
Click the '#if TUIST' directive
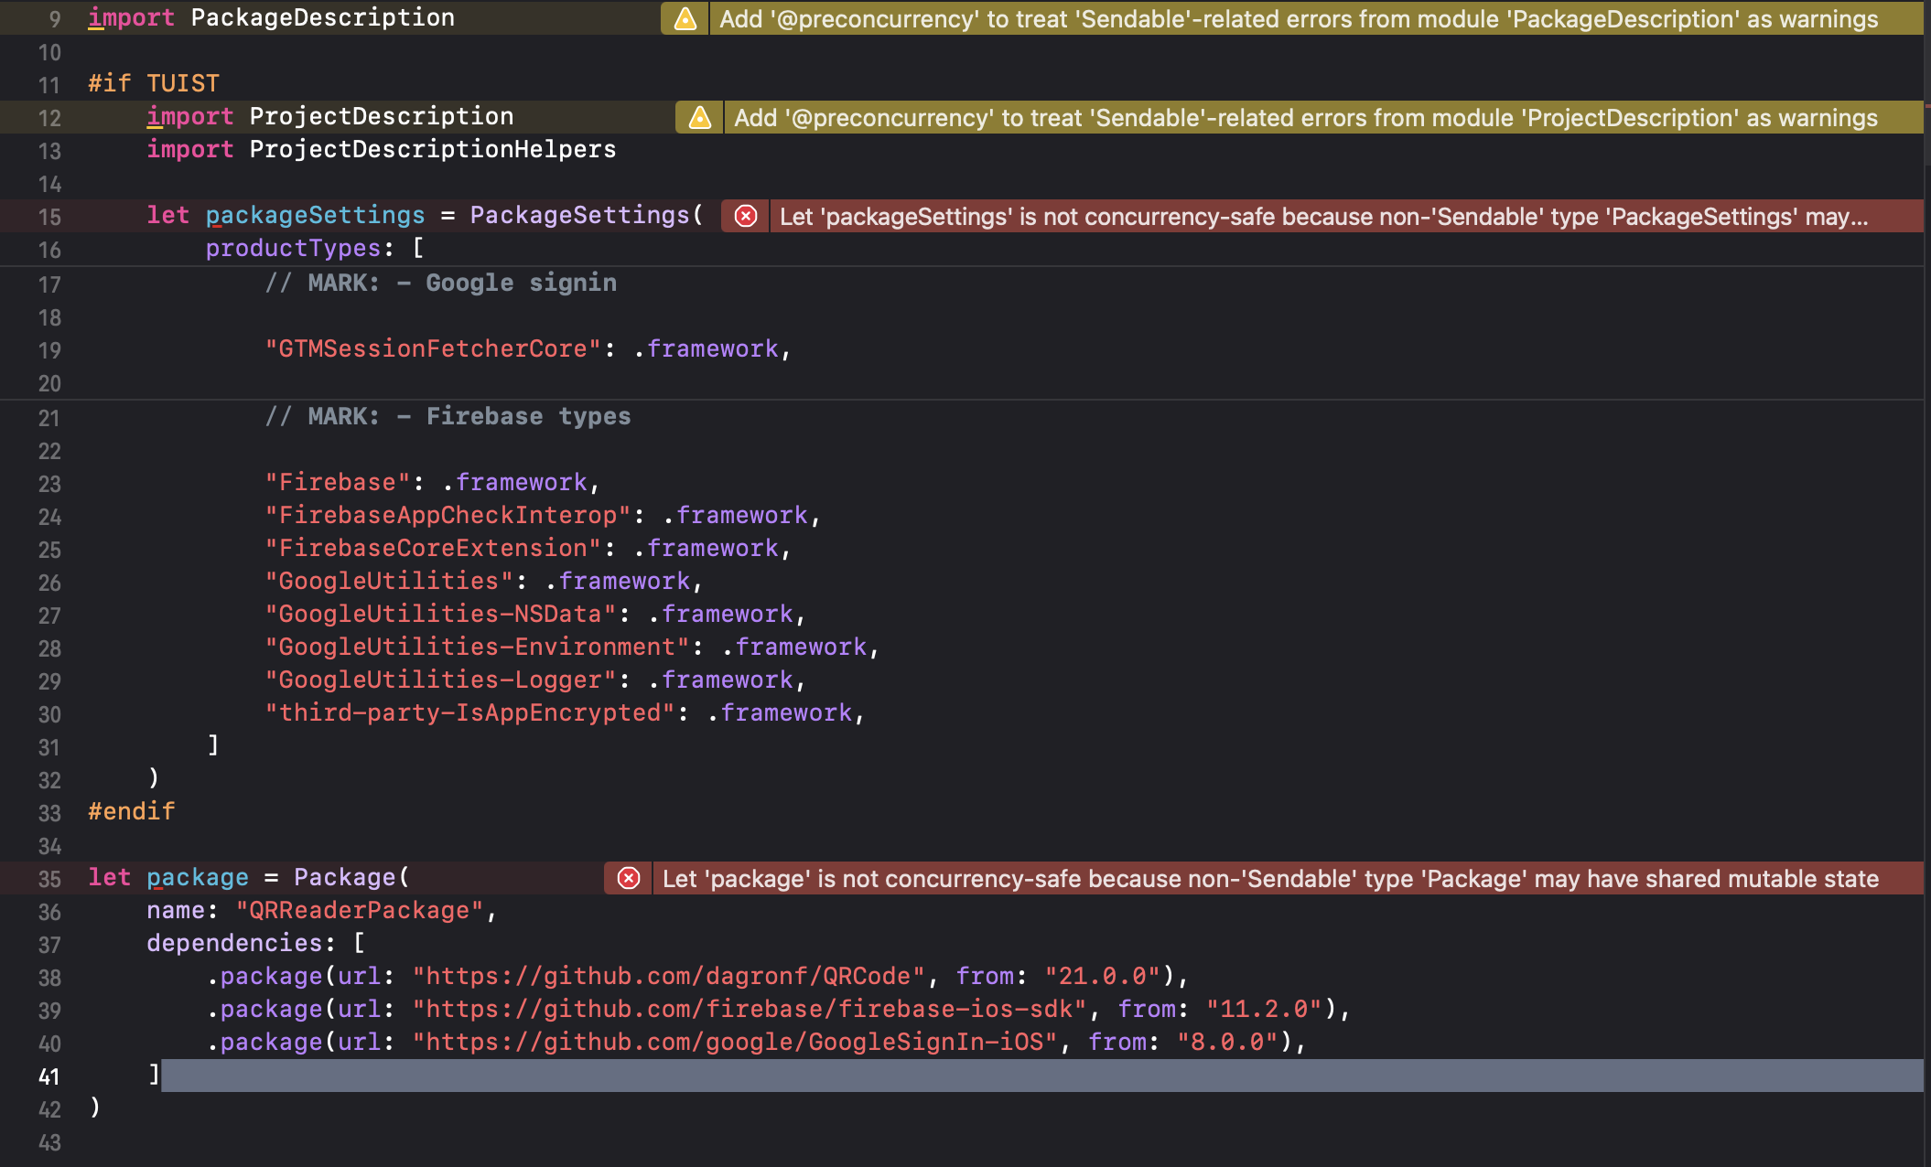click(154, 83)
